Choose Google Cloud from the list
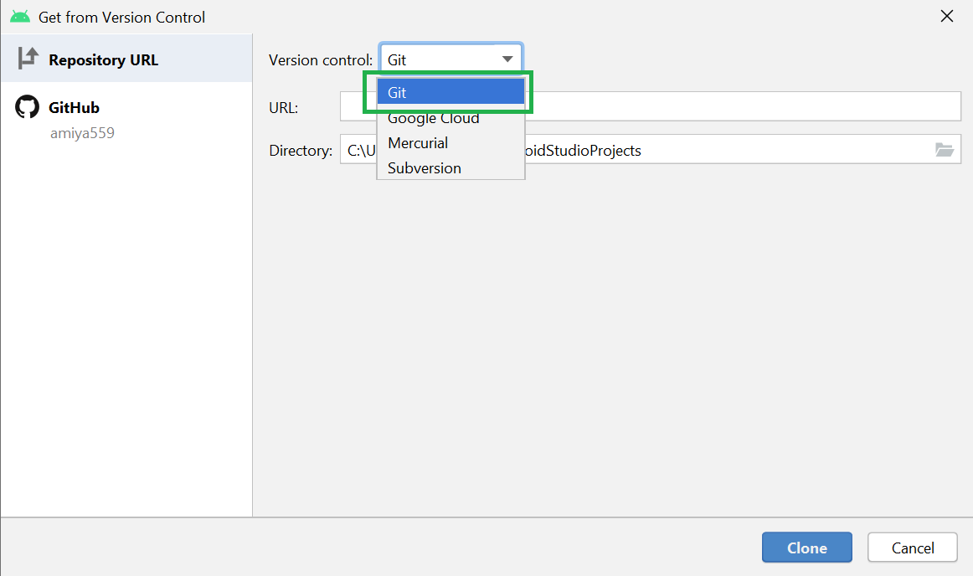Viewport: 973px width, 576px height. [x=434, y=118]
